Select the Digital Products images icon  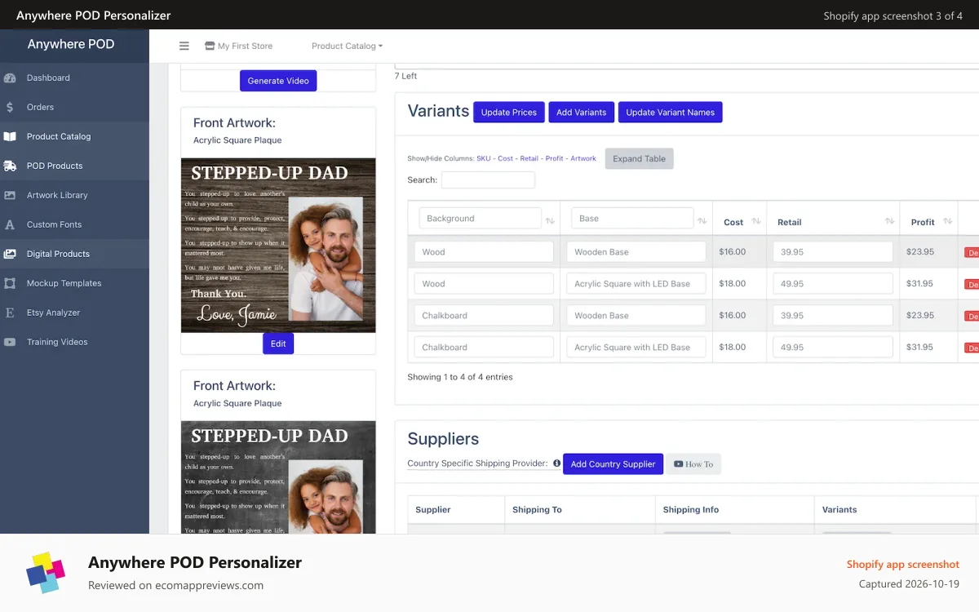10,255
